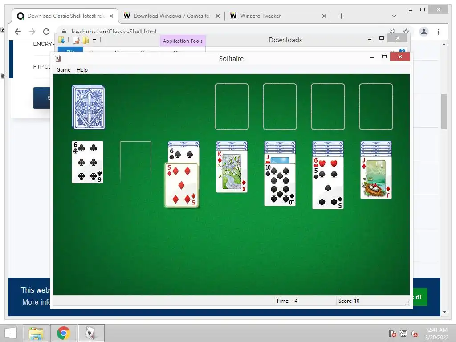456x342 pixels.
Task: Select the King of diamonds card
Action: pos(232,171)
